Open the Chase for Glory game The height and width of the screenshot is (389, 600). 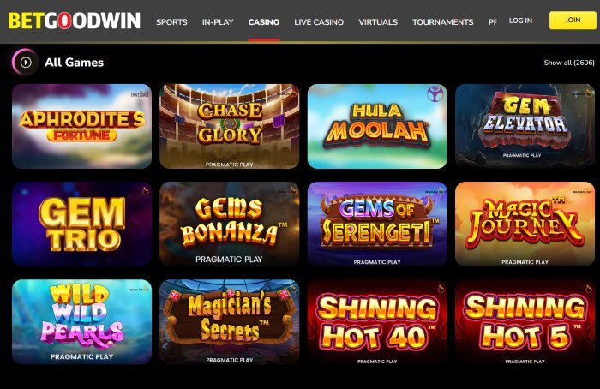coord(230,126)
